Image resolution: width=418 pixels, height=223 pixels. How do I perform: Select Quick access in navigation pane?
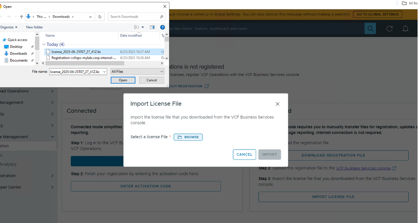coord(17,40)
